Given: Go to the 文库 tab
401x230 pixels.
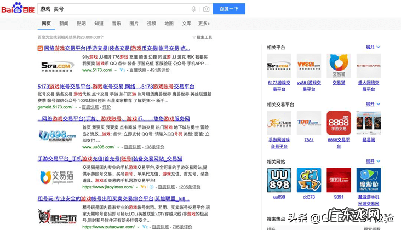Looking at the screenshot, I should click(x=186, y=24).
